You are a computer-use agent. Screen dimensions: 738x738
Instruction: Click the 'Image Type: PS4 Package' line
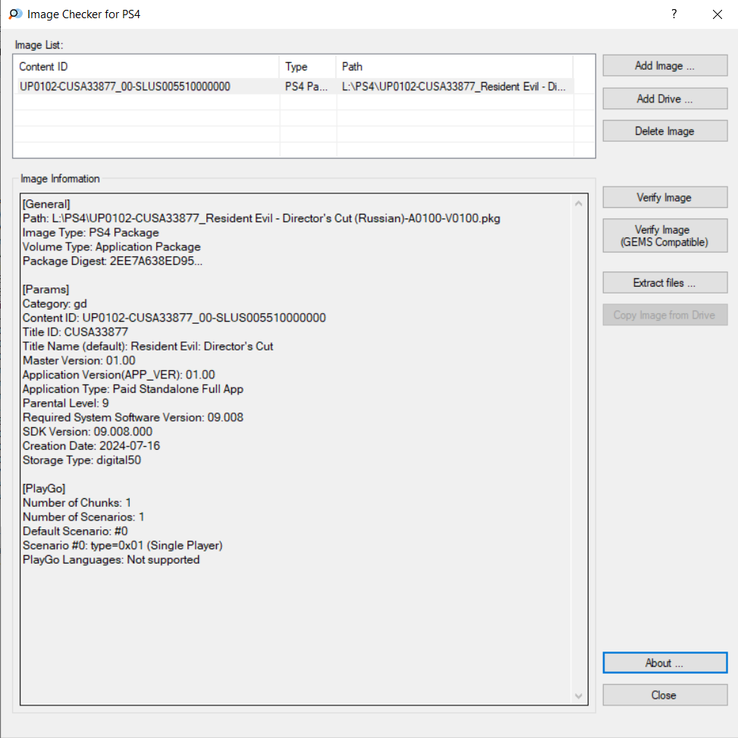click(90, 233)
